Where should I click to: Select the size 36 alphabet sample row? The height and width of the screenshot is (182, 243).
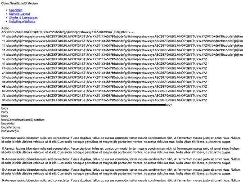(x=104, y=82)
